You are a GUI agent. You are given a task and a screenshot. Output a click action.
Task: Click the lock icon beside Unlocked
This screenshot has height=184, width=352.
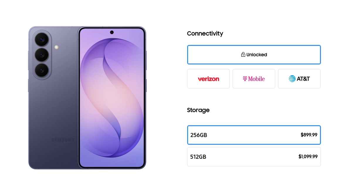click(x=243, y=55)
